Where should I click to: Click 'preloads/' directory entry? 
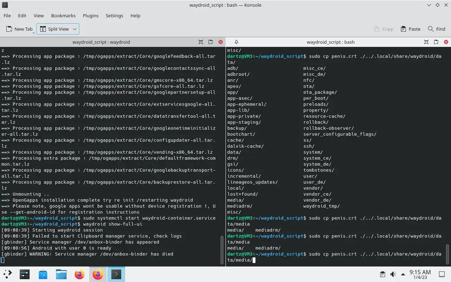(x=316, y=104)
